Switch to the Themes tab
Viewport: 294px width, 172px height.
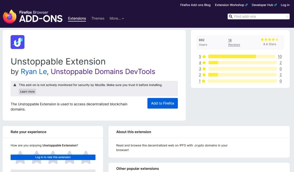click(x=98, y=19)
